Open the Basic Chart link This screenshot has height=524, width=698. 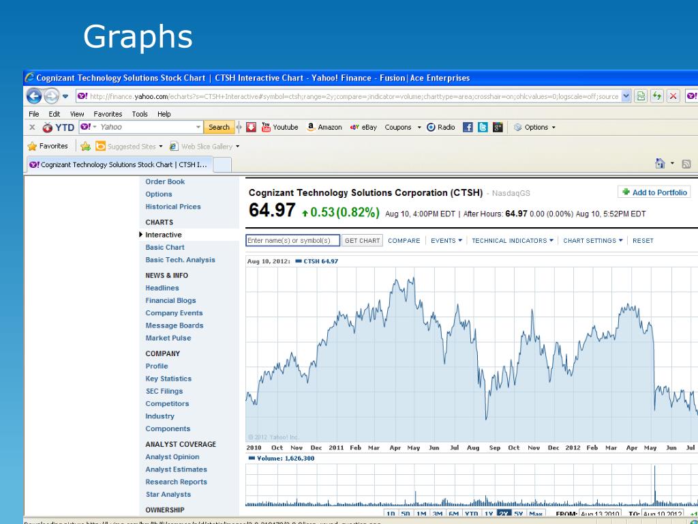165,247
